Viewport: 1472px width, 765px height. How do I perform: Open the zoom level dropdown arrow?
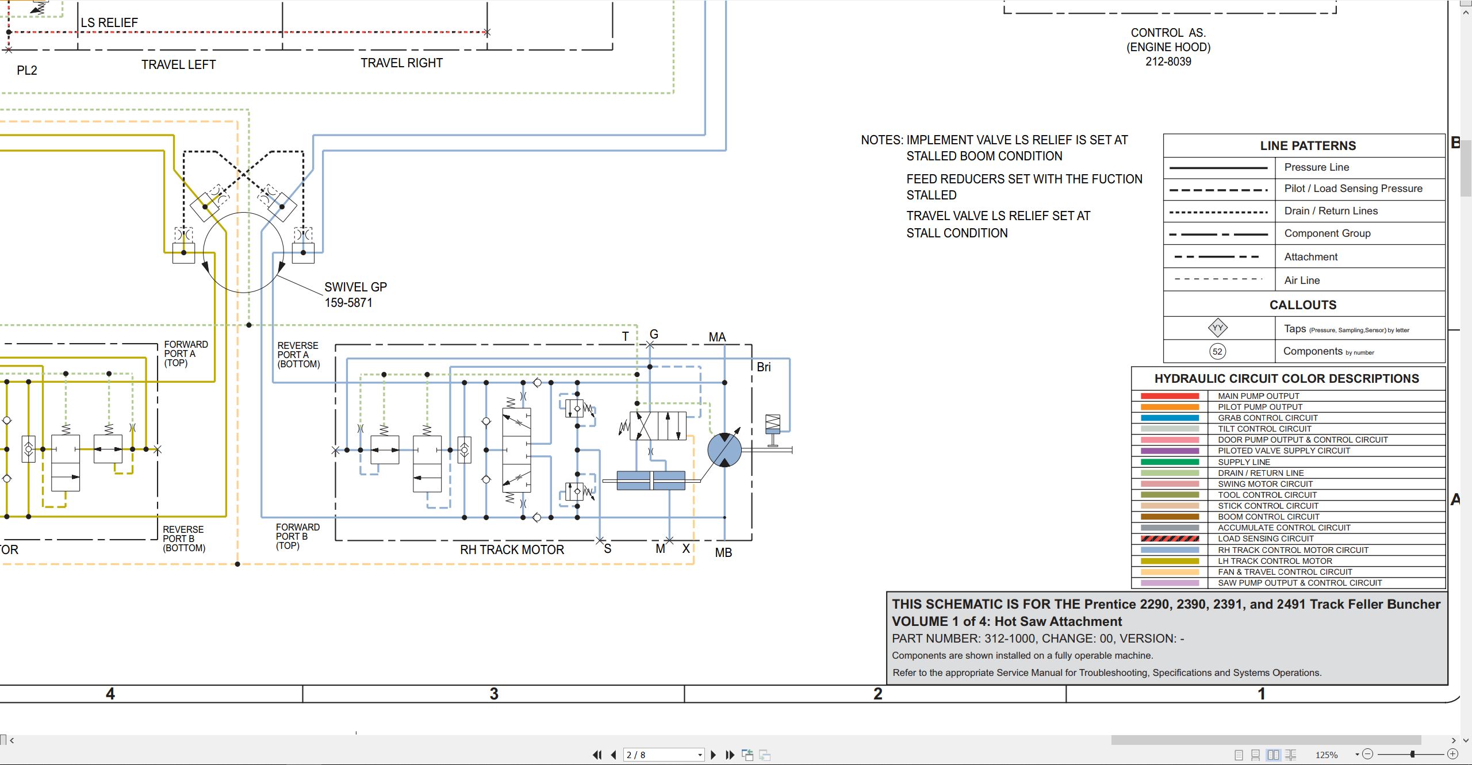1357,755
